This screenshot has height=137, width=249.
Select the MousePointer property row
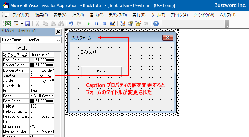28,132
